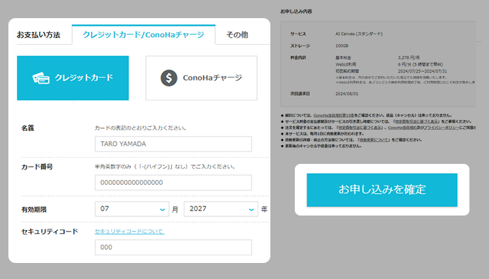This screenshot has width=489, height=279.
Task: Click the 2024/08/01 next billing date
Action: coord(346,93)
